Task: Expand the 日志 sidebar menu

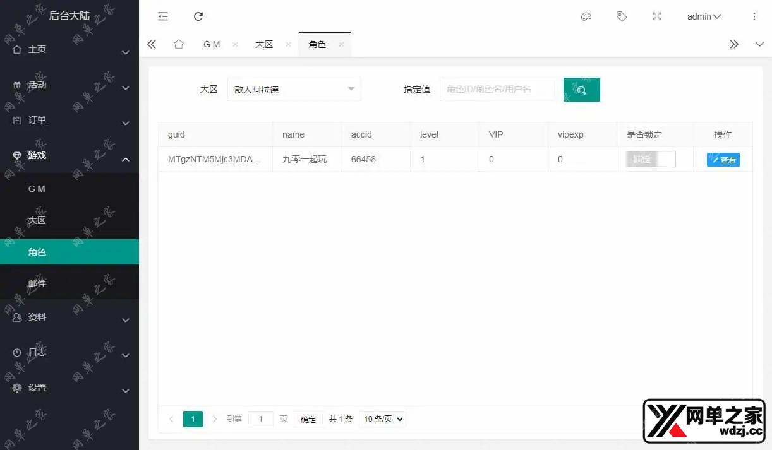Action: pos(69,353)
